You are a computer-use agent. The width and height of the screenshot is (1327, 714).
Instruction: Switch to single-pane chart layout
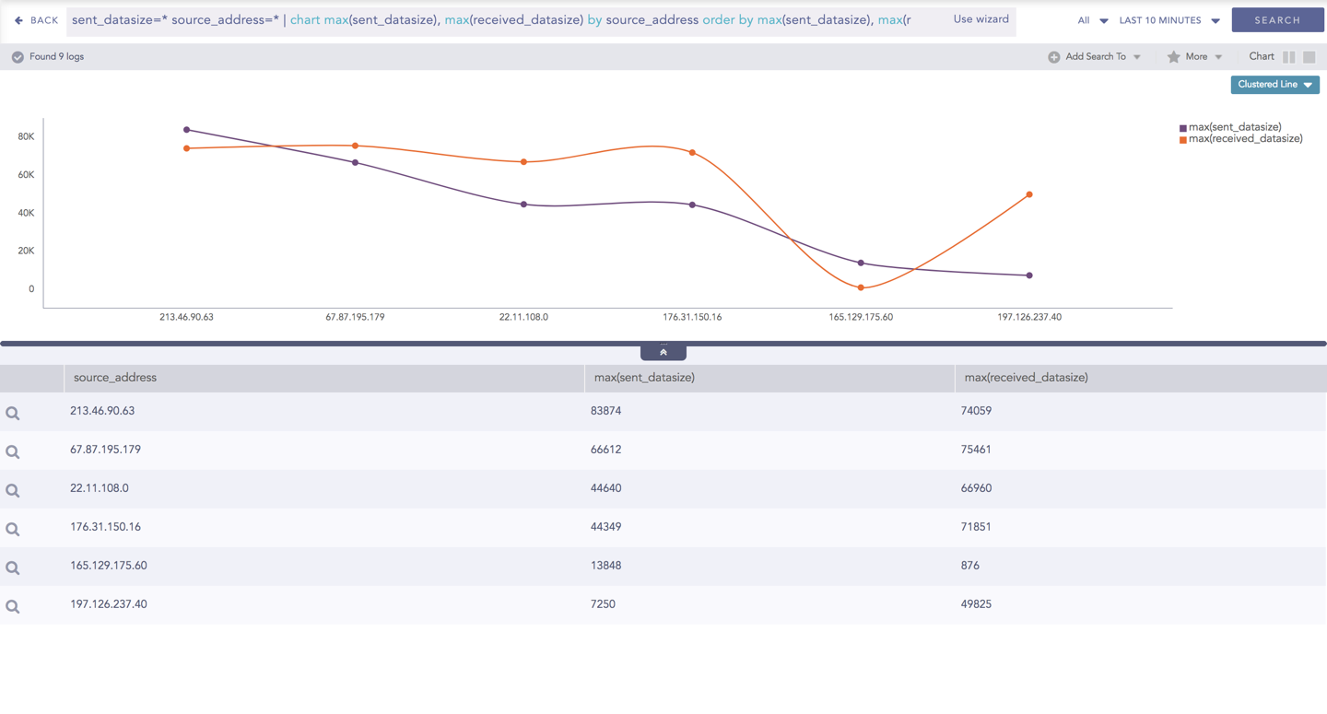pyautogui.click(x=1309, y=57)
